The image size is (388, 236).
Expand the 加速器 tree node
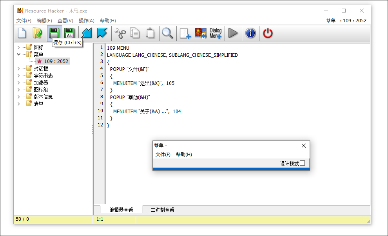18,83
